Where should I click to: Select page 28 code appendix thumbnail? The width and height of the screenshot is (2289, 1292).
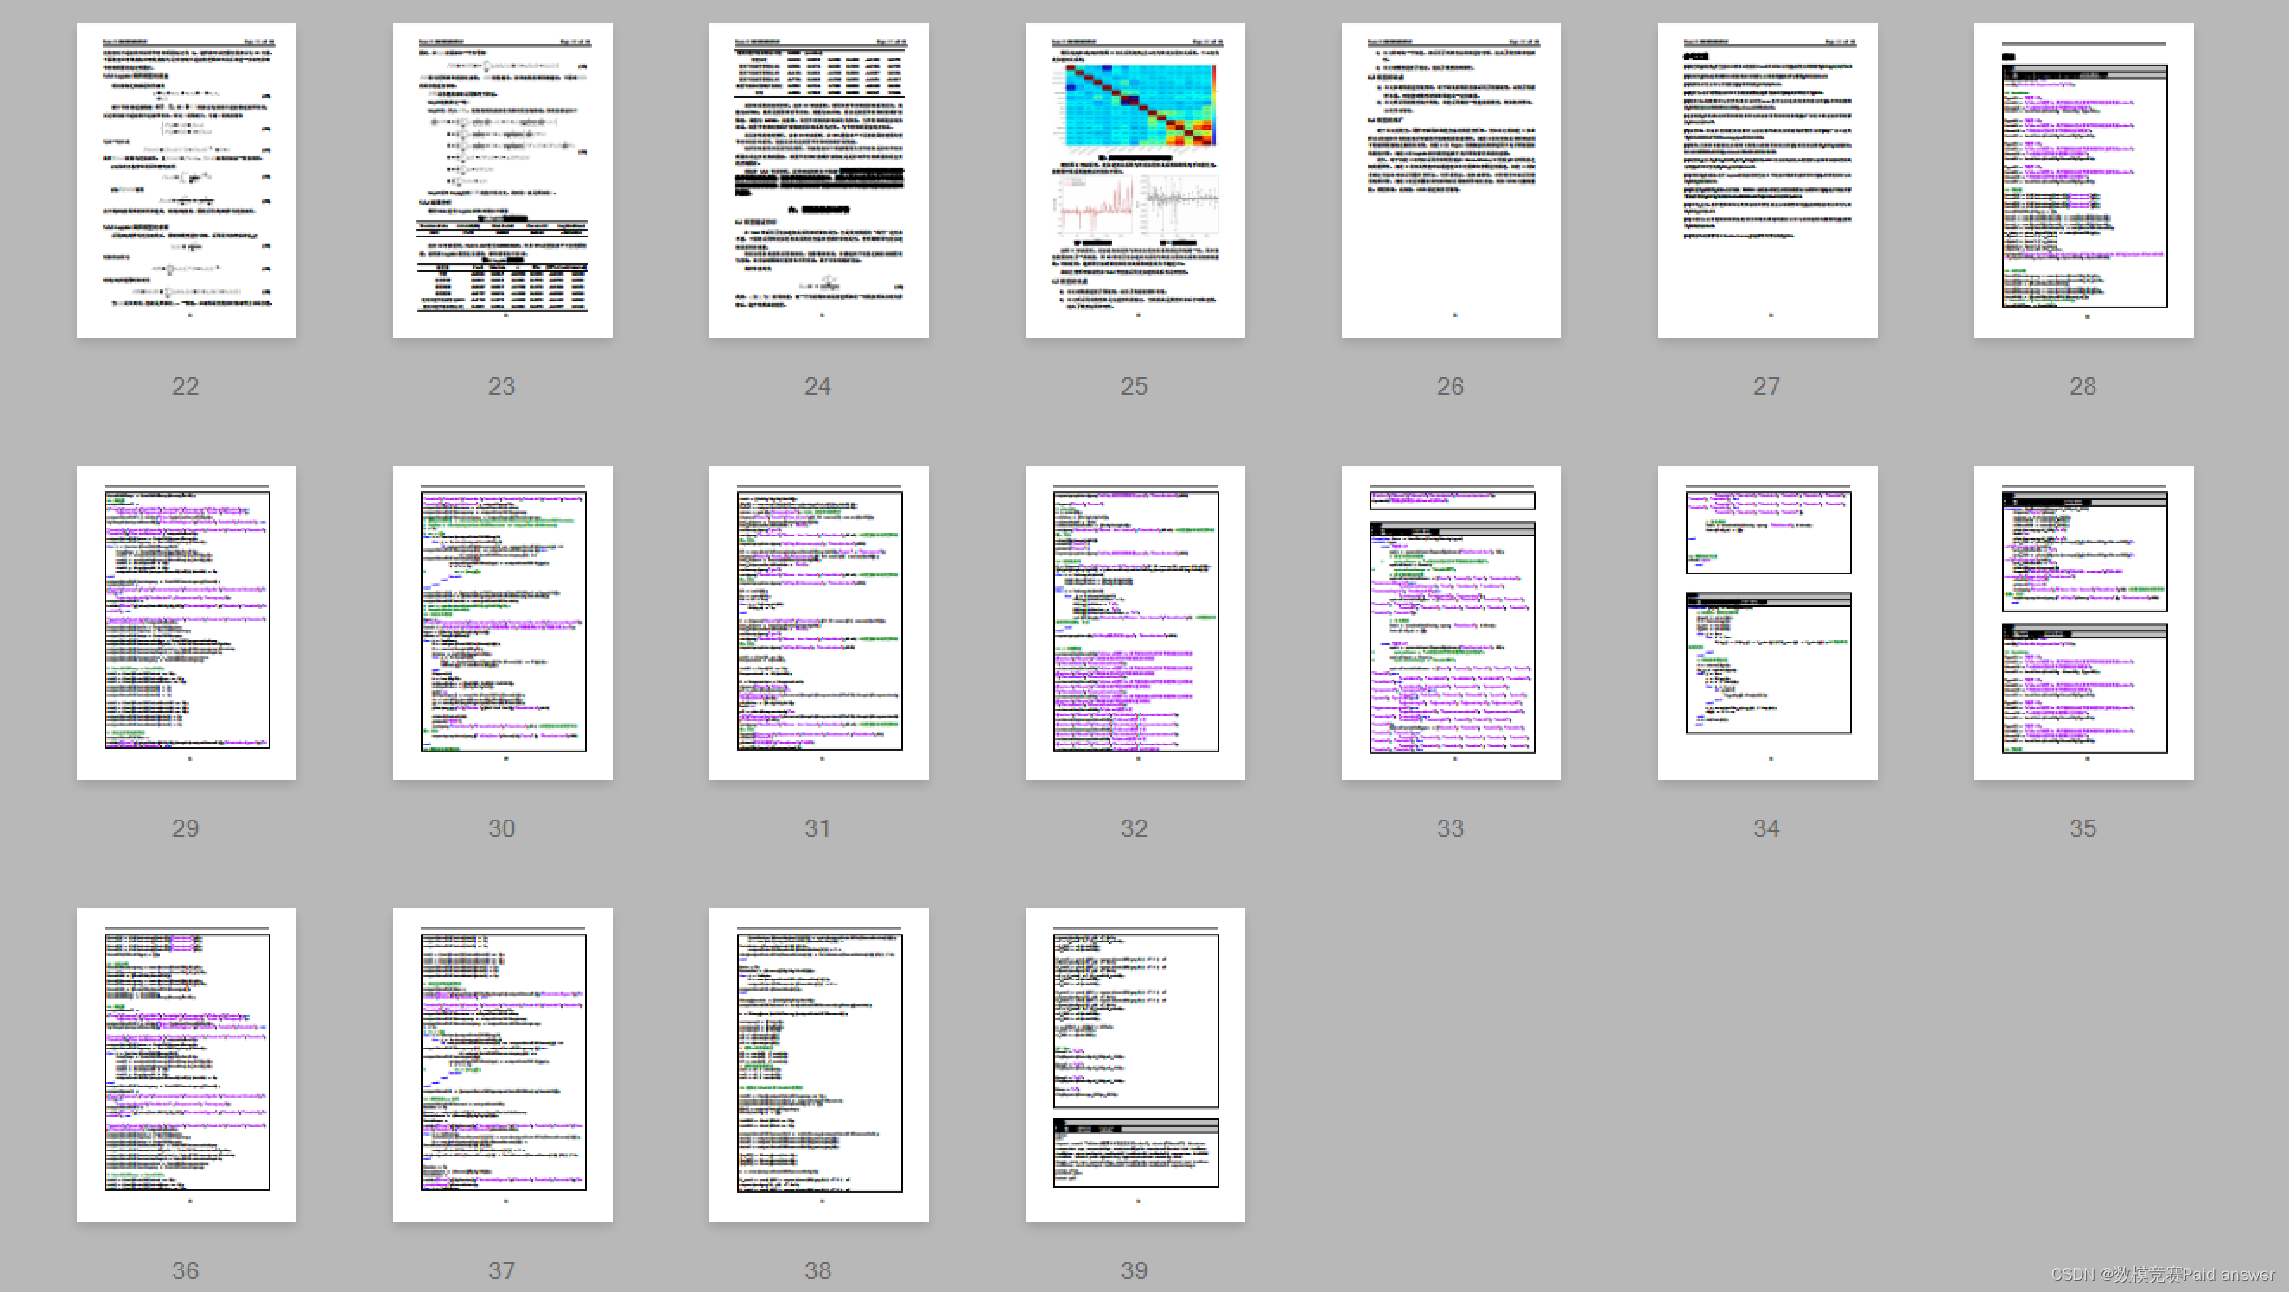[2083, 180]
